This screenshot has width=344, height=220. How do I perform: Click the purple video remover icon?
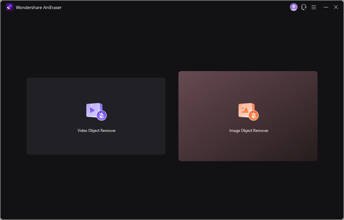96,112
